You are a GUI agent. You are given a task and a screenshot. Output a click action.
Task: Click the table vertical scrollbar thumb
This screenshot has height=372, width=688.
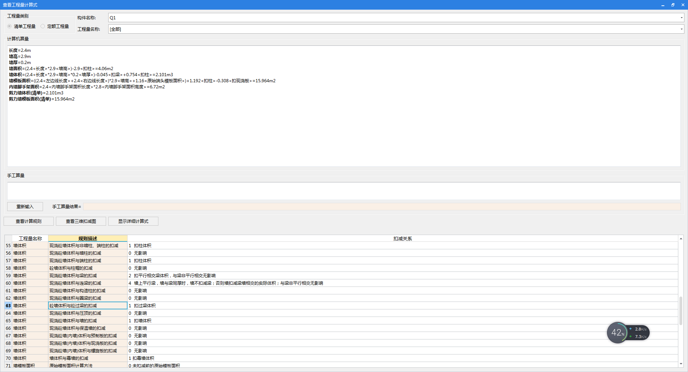[681, 310]
